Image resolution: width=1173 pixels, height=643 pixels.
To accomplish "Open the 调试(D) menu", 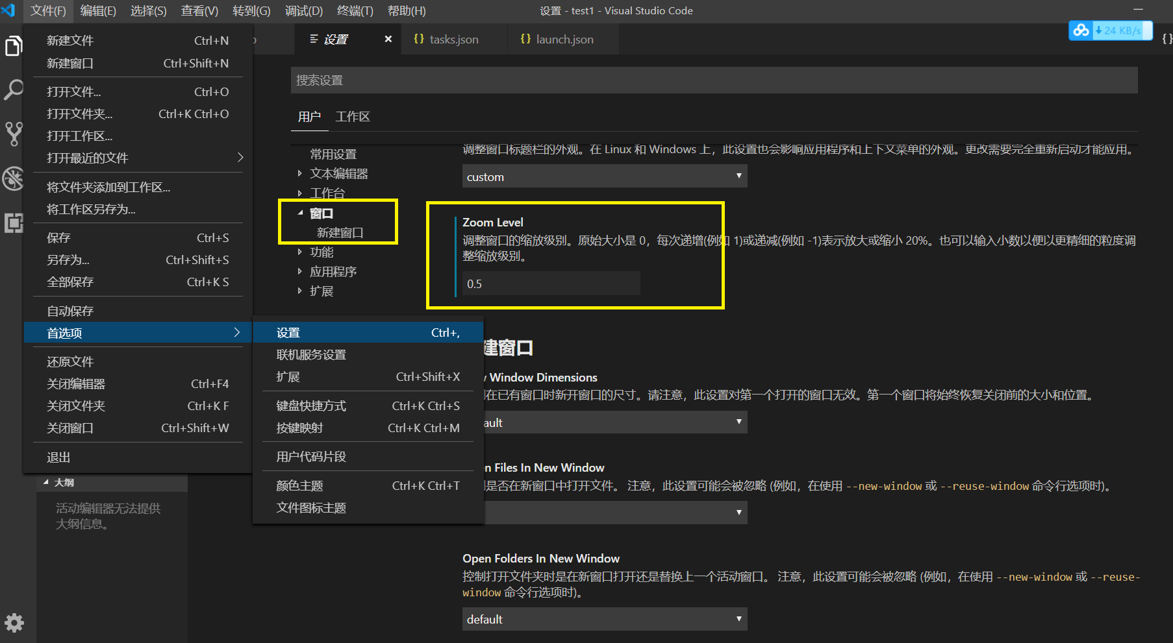I will pyautogui.click(x=303, y=11).
